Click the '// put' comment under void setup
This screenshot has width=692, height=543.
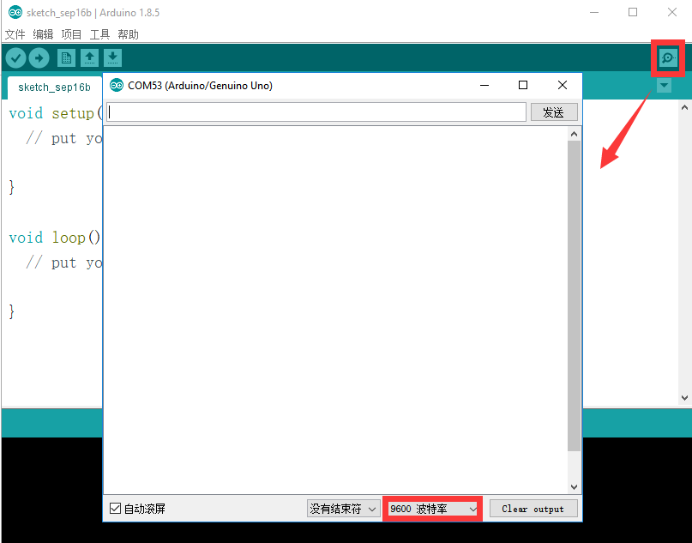tap(64, 139)
